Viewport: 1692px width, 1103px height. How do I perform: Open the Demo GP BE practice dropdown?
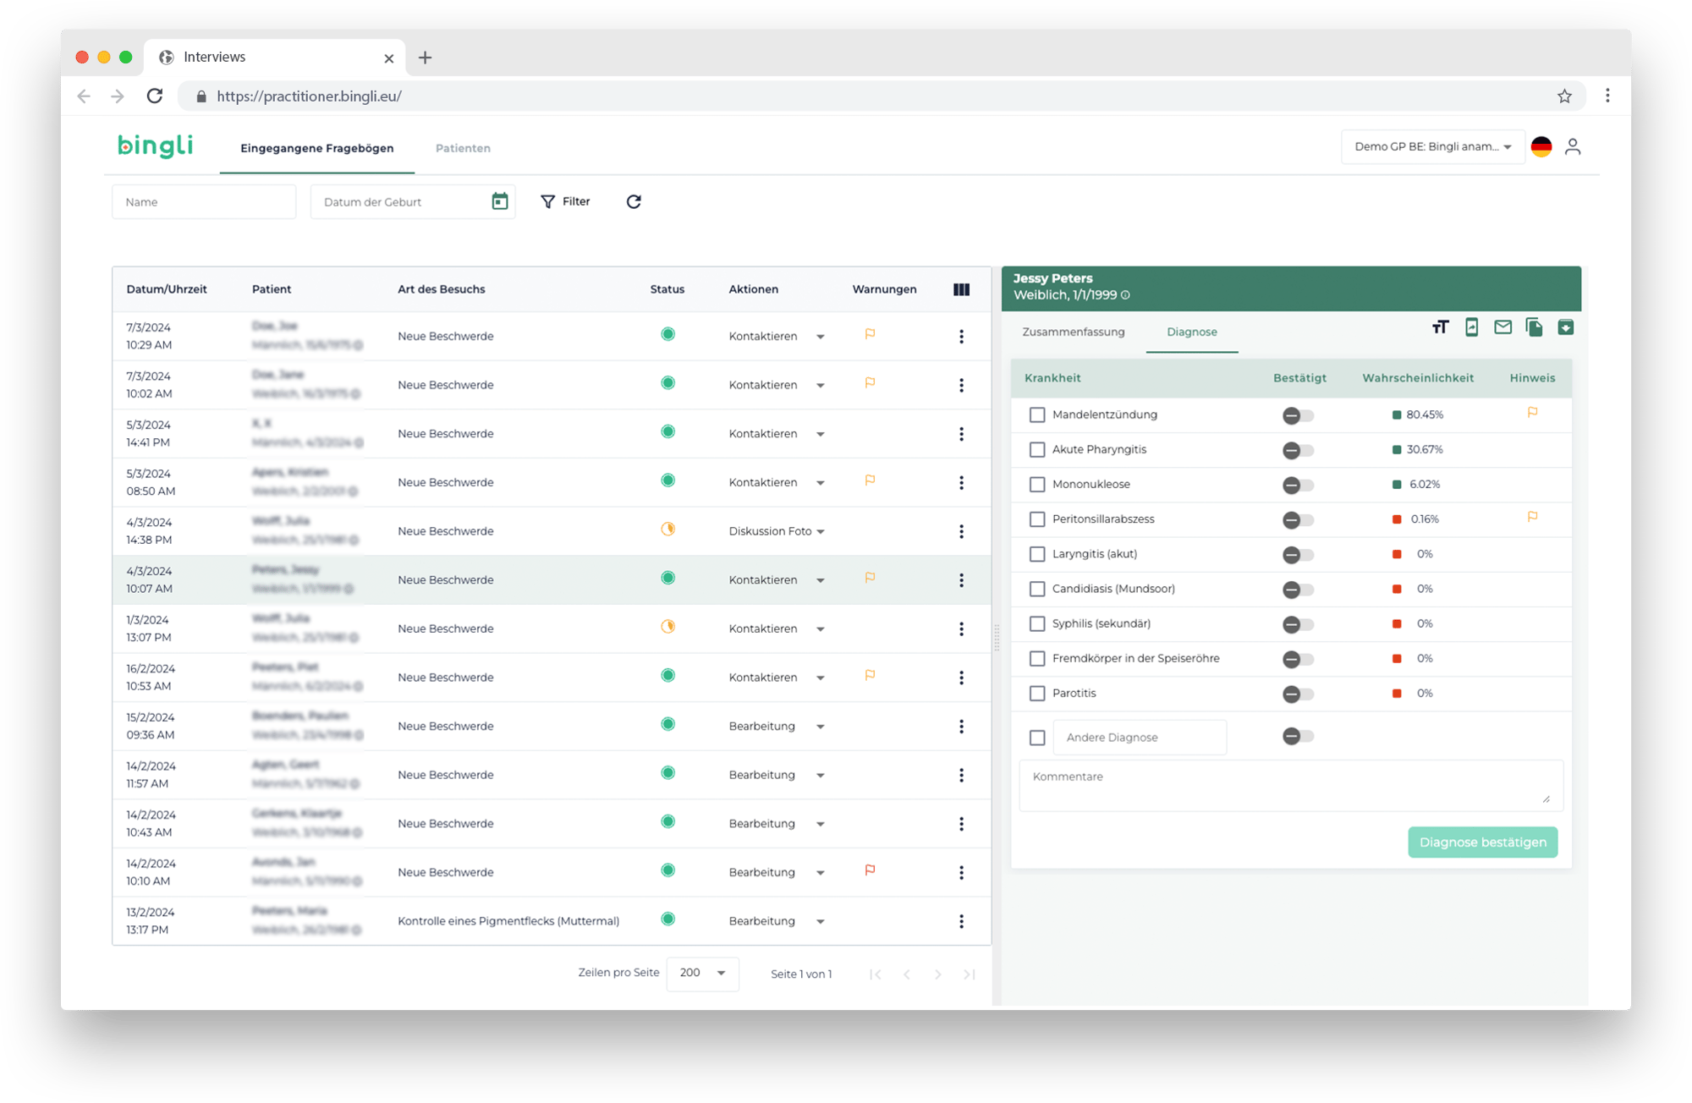point(1432,146)
